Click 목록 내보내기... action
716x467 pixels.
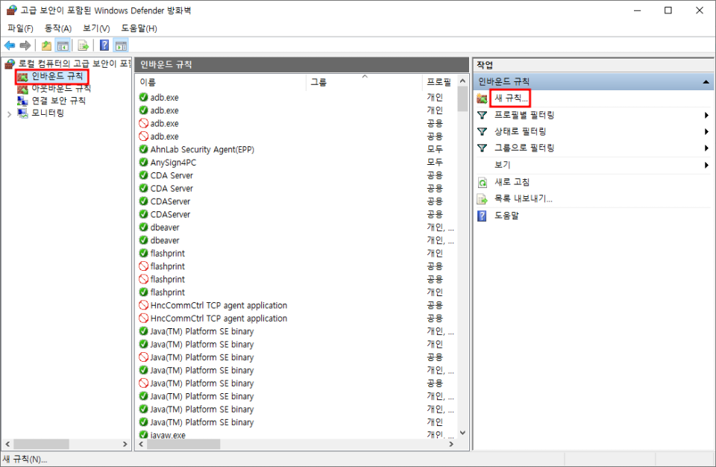pos(524,198)
